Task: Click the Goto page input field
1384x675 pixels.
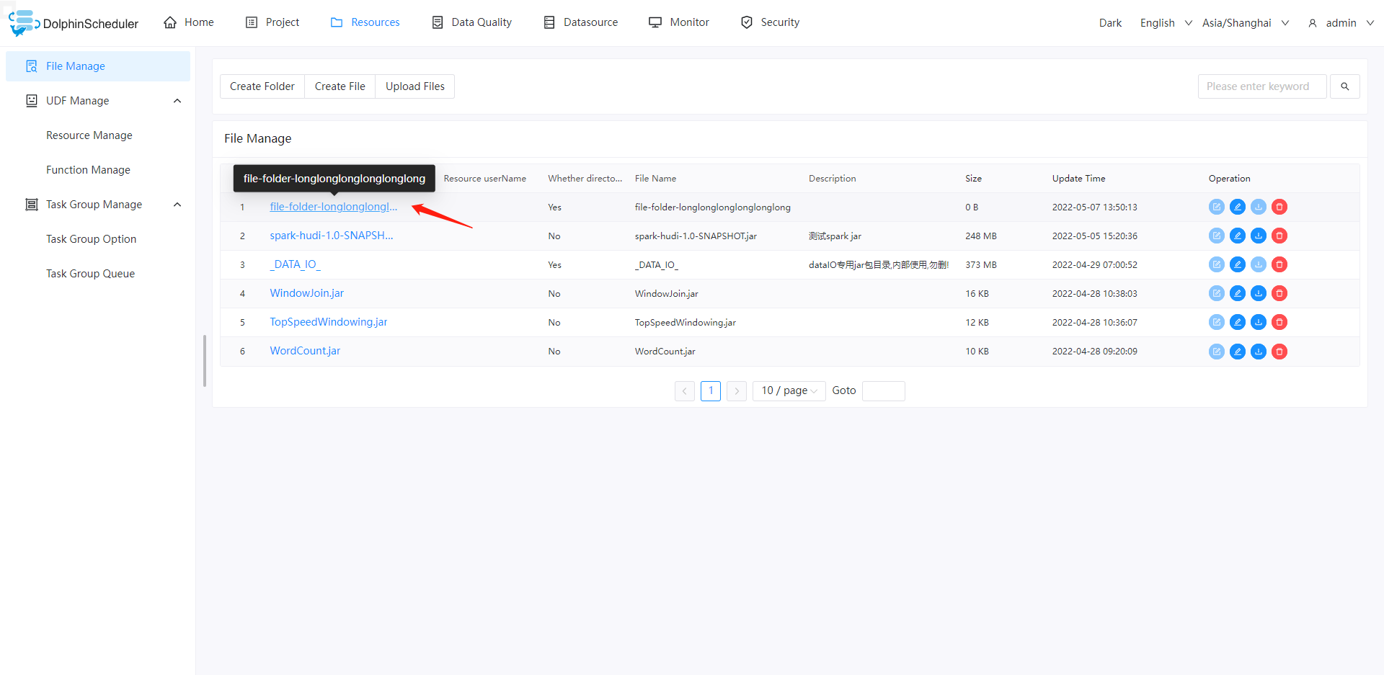Action: pyautogui.click(x=883, y=390)
